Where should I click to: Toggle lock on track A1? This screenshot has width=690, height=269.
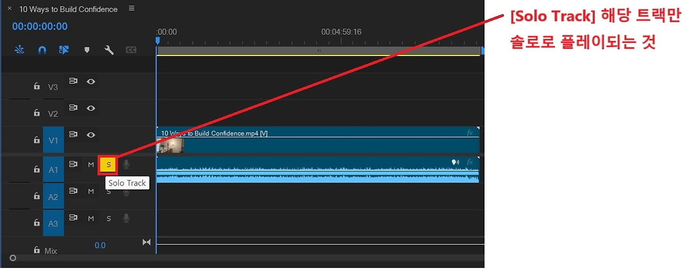pos(36,169)
